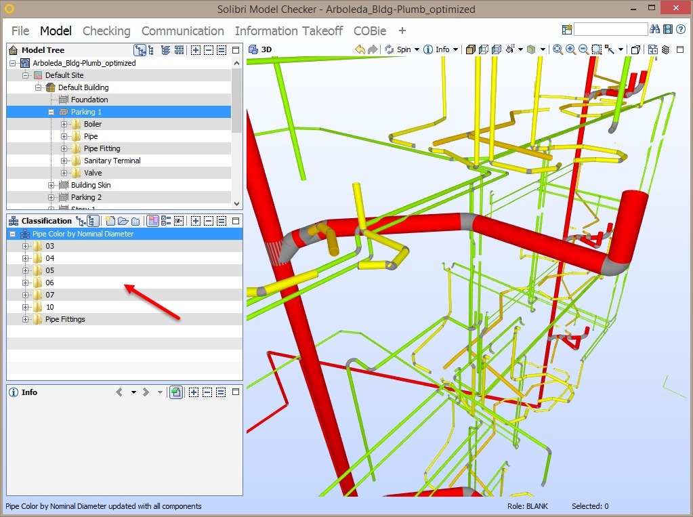Screen dimensions: 693x517
Task: Expand the Pipe Fitting folder
Action: pos(64,148)
